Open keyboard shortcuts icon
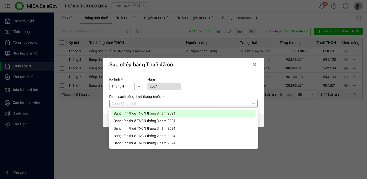 tap(219, 31)
